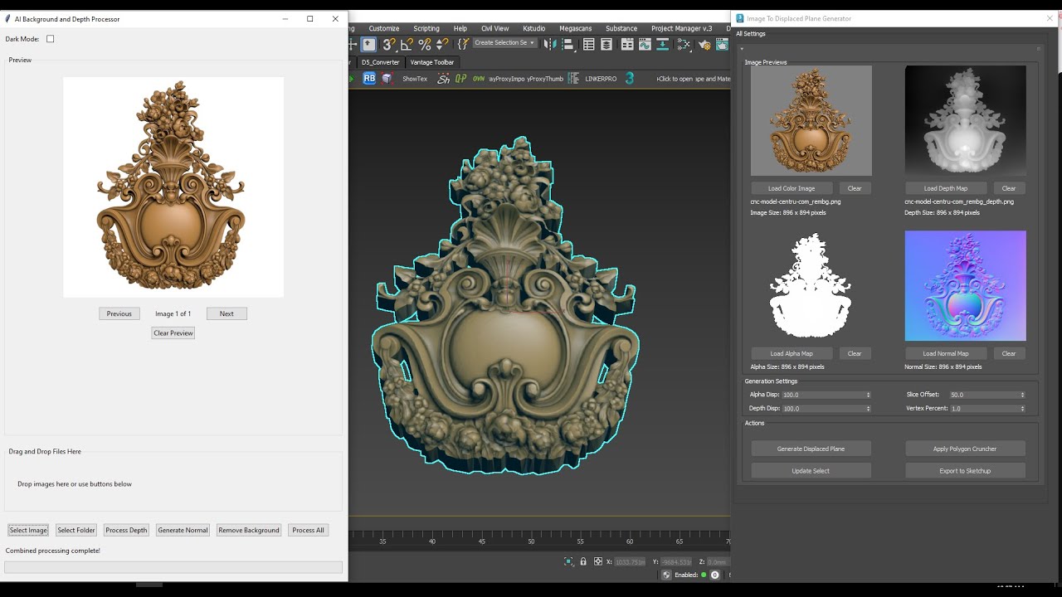
Task: Open the Customize menu
Action: click(383, 28)
